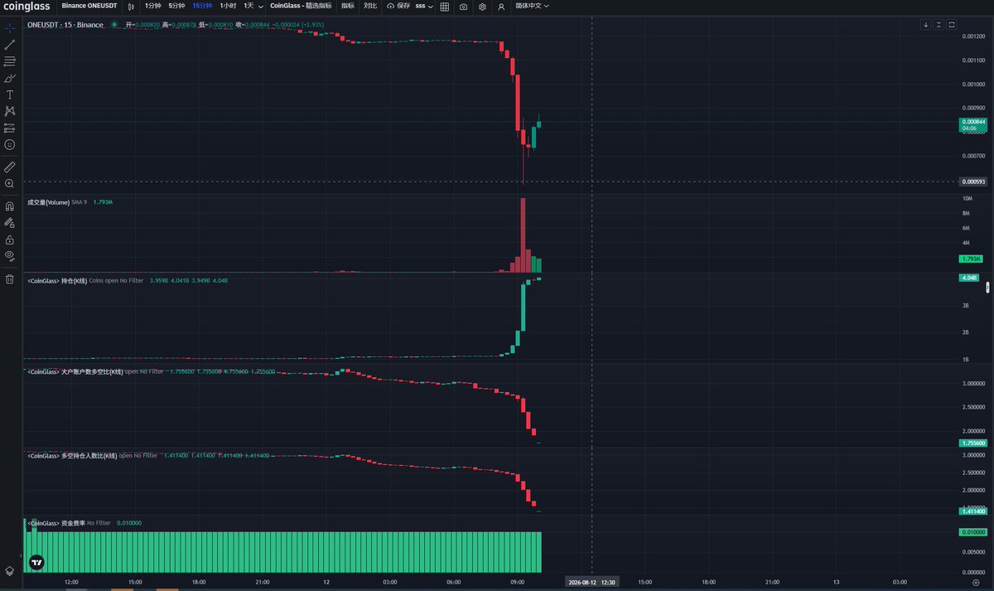This screenshot has width=994, height=591.
Task: Open the grid layout selector icon
Action: point(445,7)
